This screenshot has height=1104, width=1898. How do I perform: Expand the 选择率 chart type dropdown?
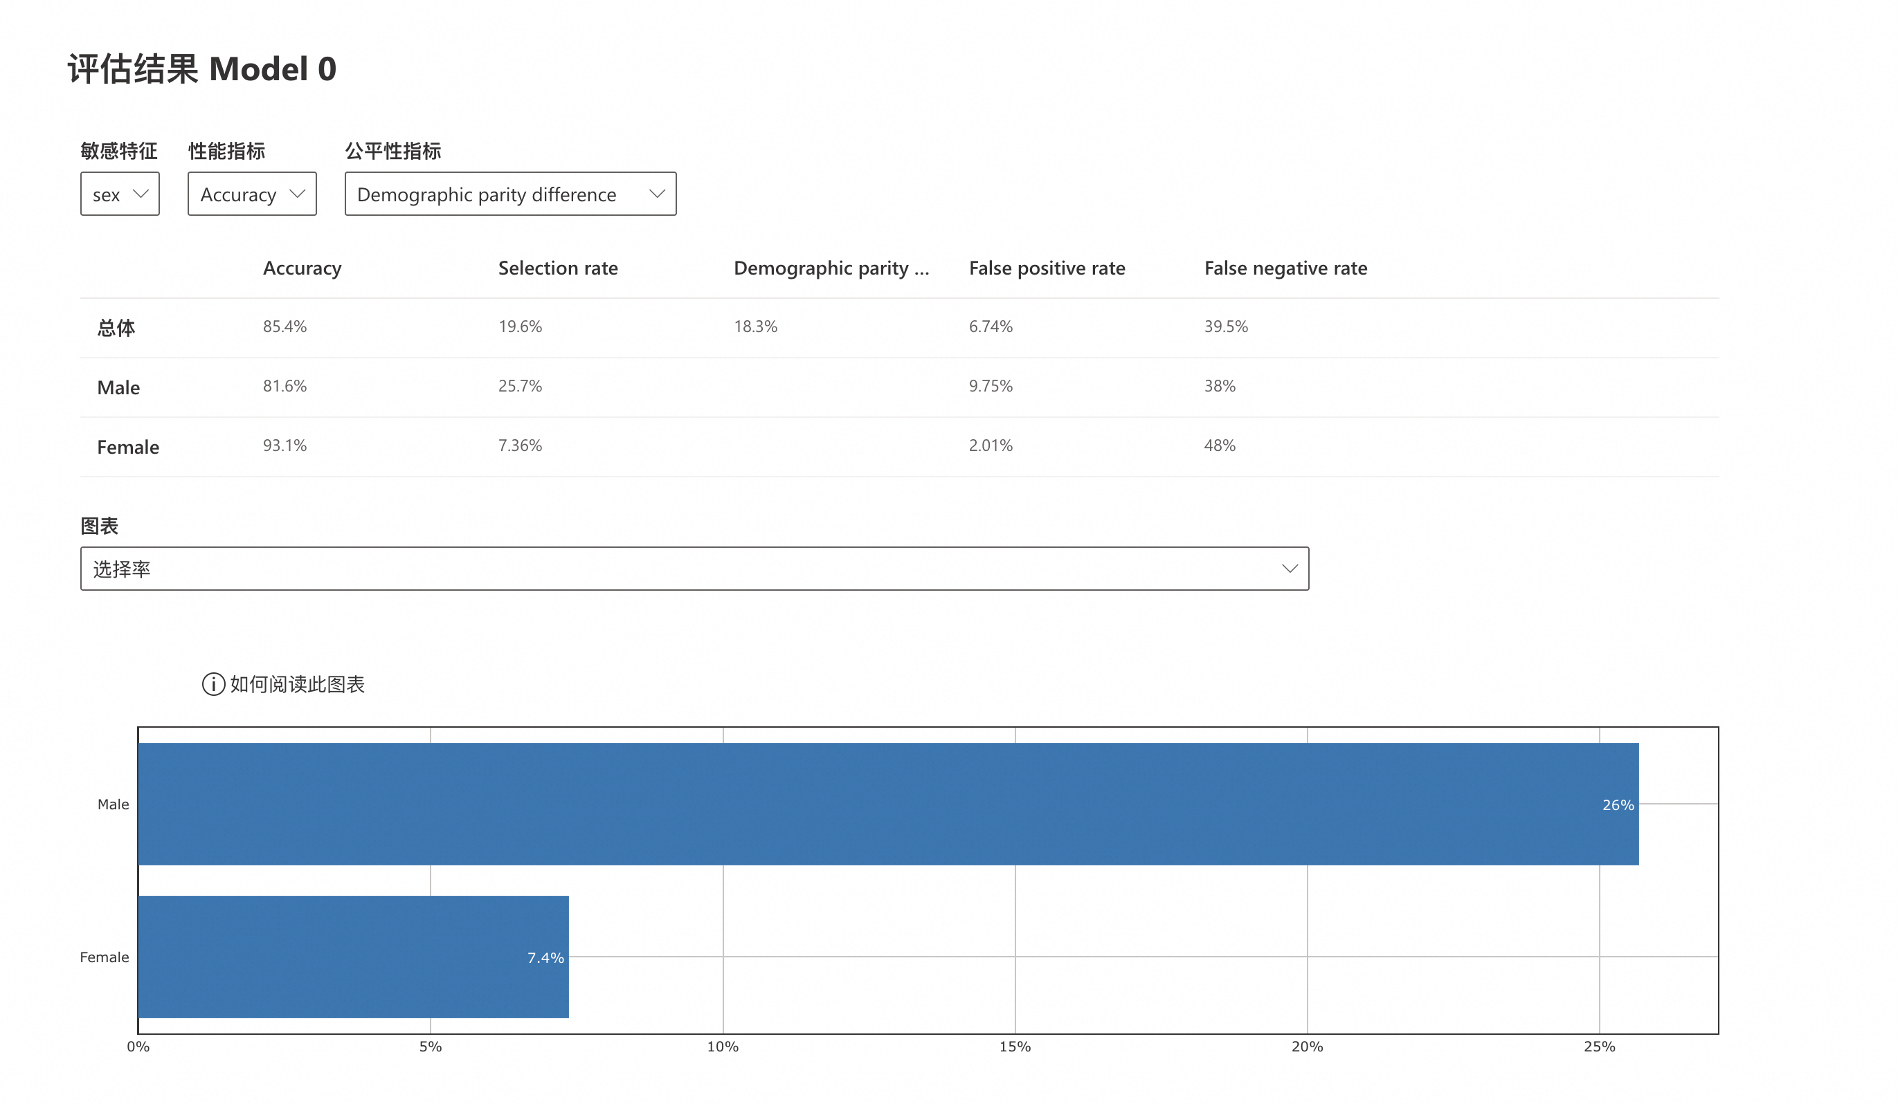(694, 569)
